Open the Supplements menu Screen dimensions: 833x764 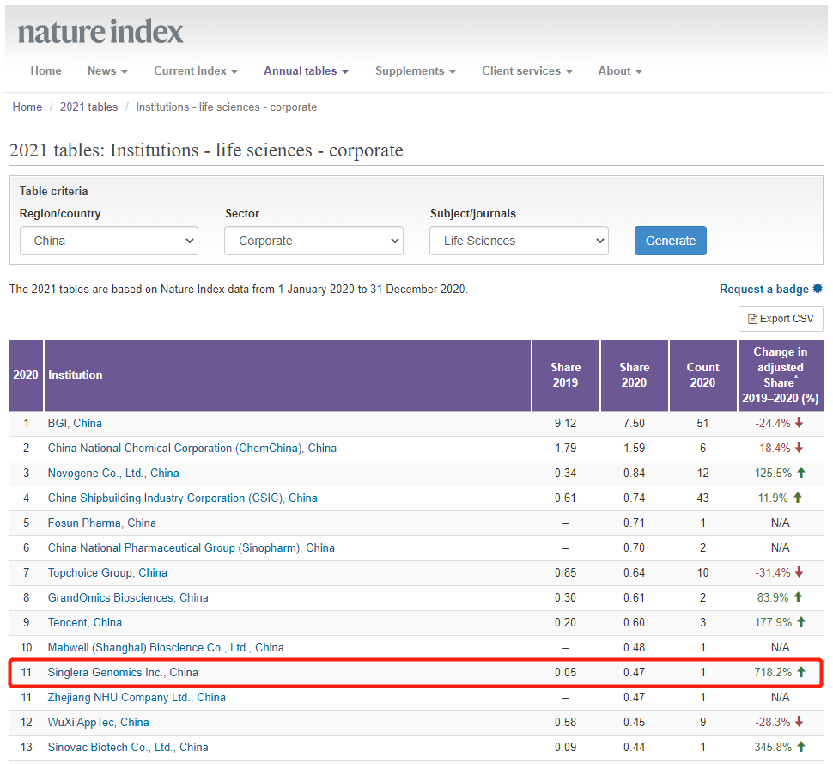point(415,71)
